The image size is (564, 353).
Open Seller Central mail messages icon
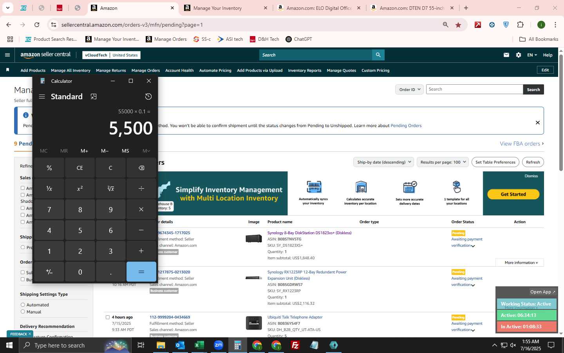point(506,55)
